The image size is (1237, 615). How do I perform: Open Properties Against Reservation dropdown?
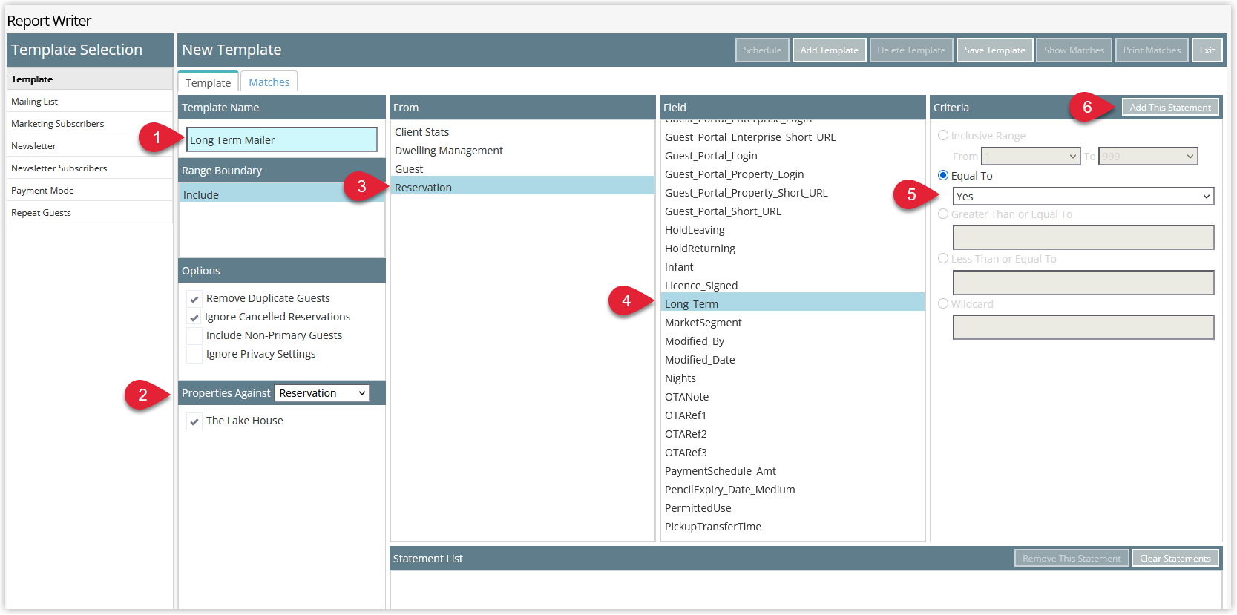pyautogui.click(x=322, y=393)
